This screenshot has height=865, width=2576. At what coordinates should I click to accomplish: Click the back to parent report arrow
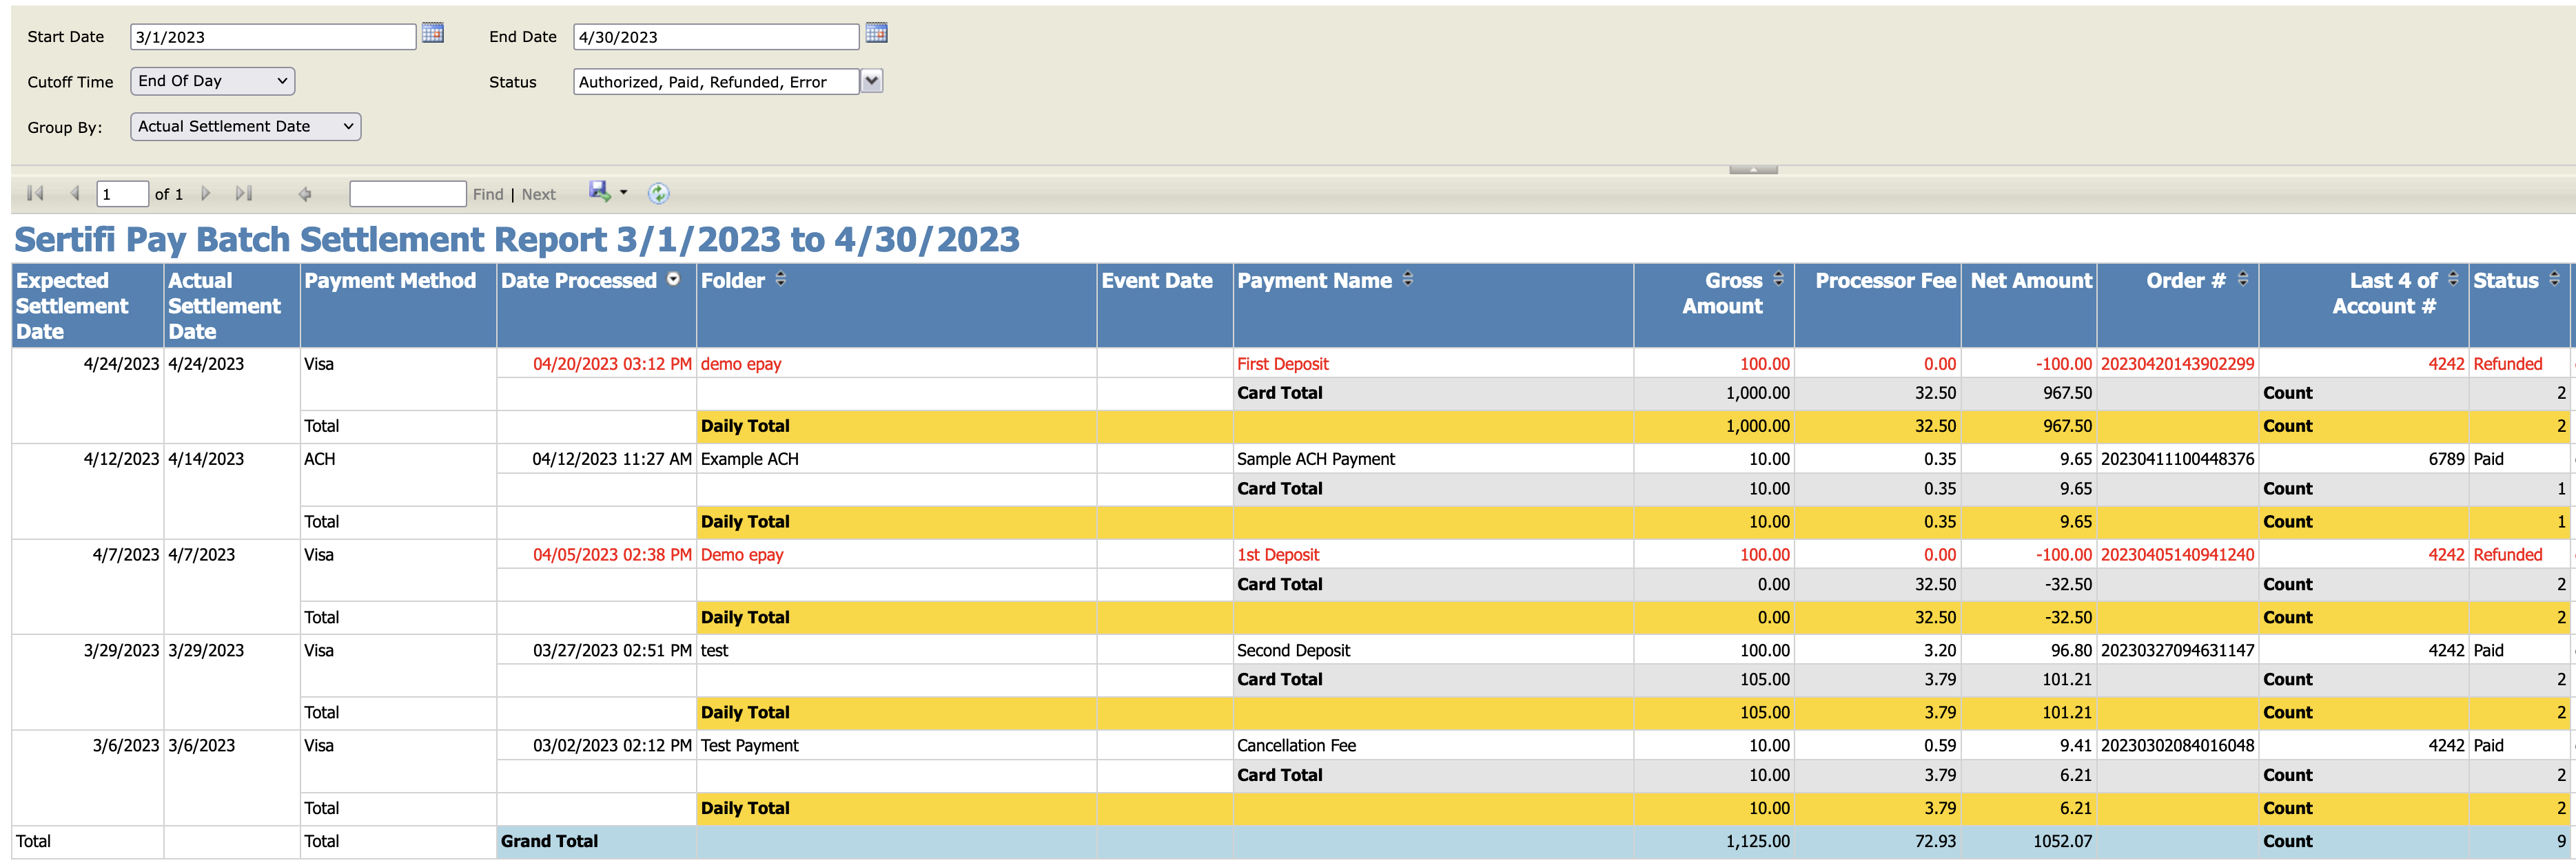pos(305,194)
